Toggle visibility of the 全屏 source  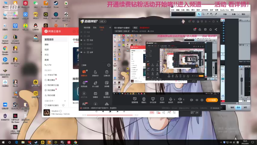(x=81, y=52)
